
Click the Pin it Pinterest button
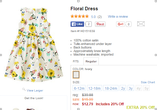tap(100, 24)
